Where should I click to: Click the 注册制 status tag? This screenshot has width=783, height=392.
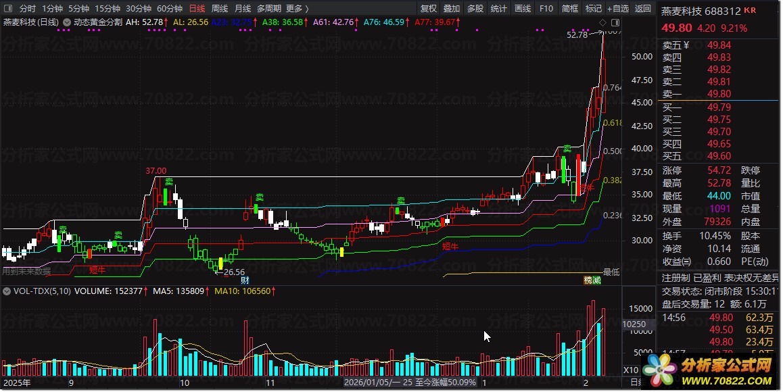click(675, 278)
